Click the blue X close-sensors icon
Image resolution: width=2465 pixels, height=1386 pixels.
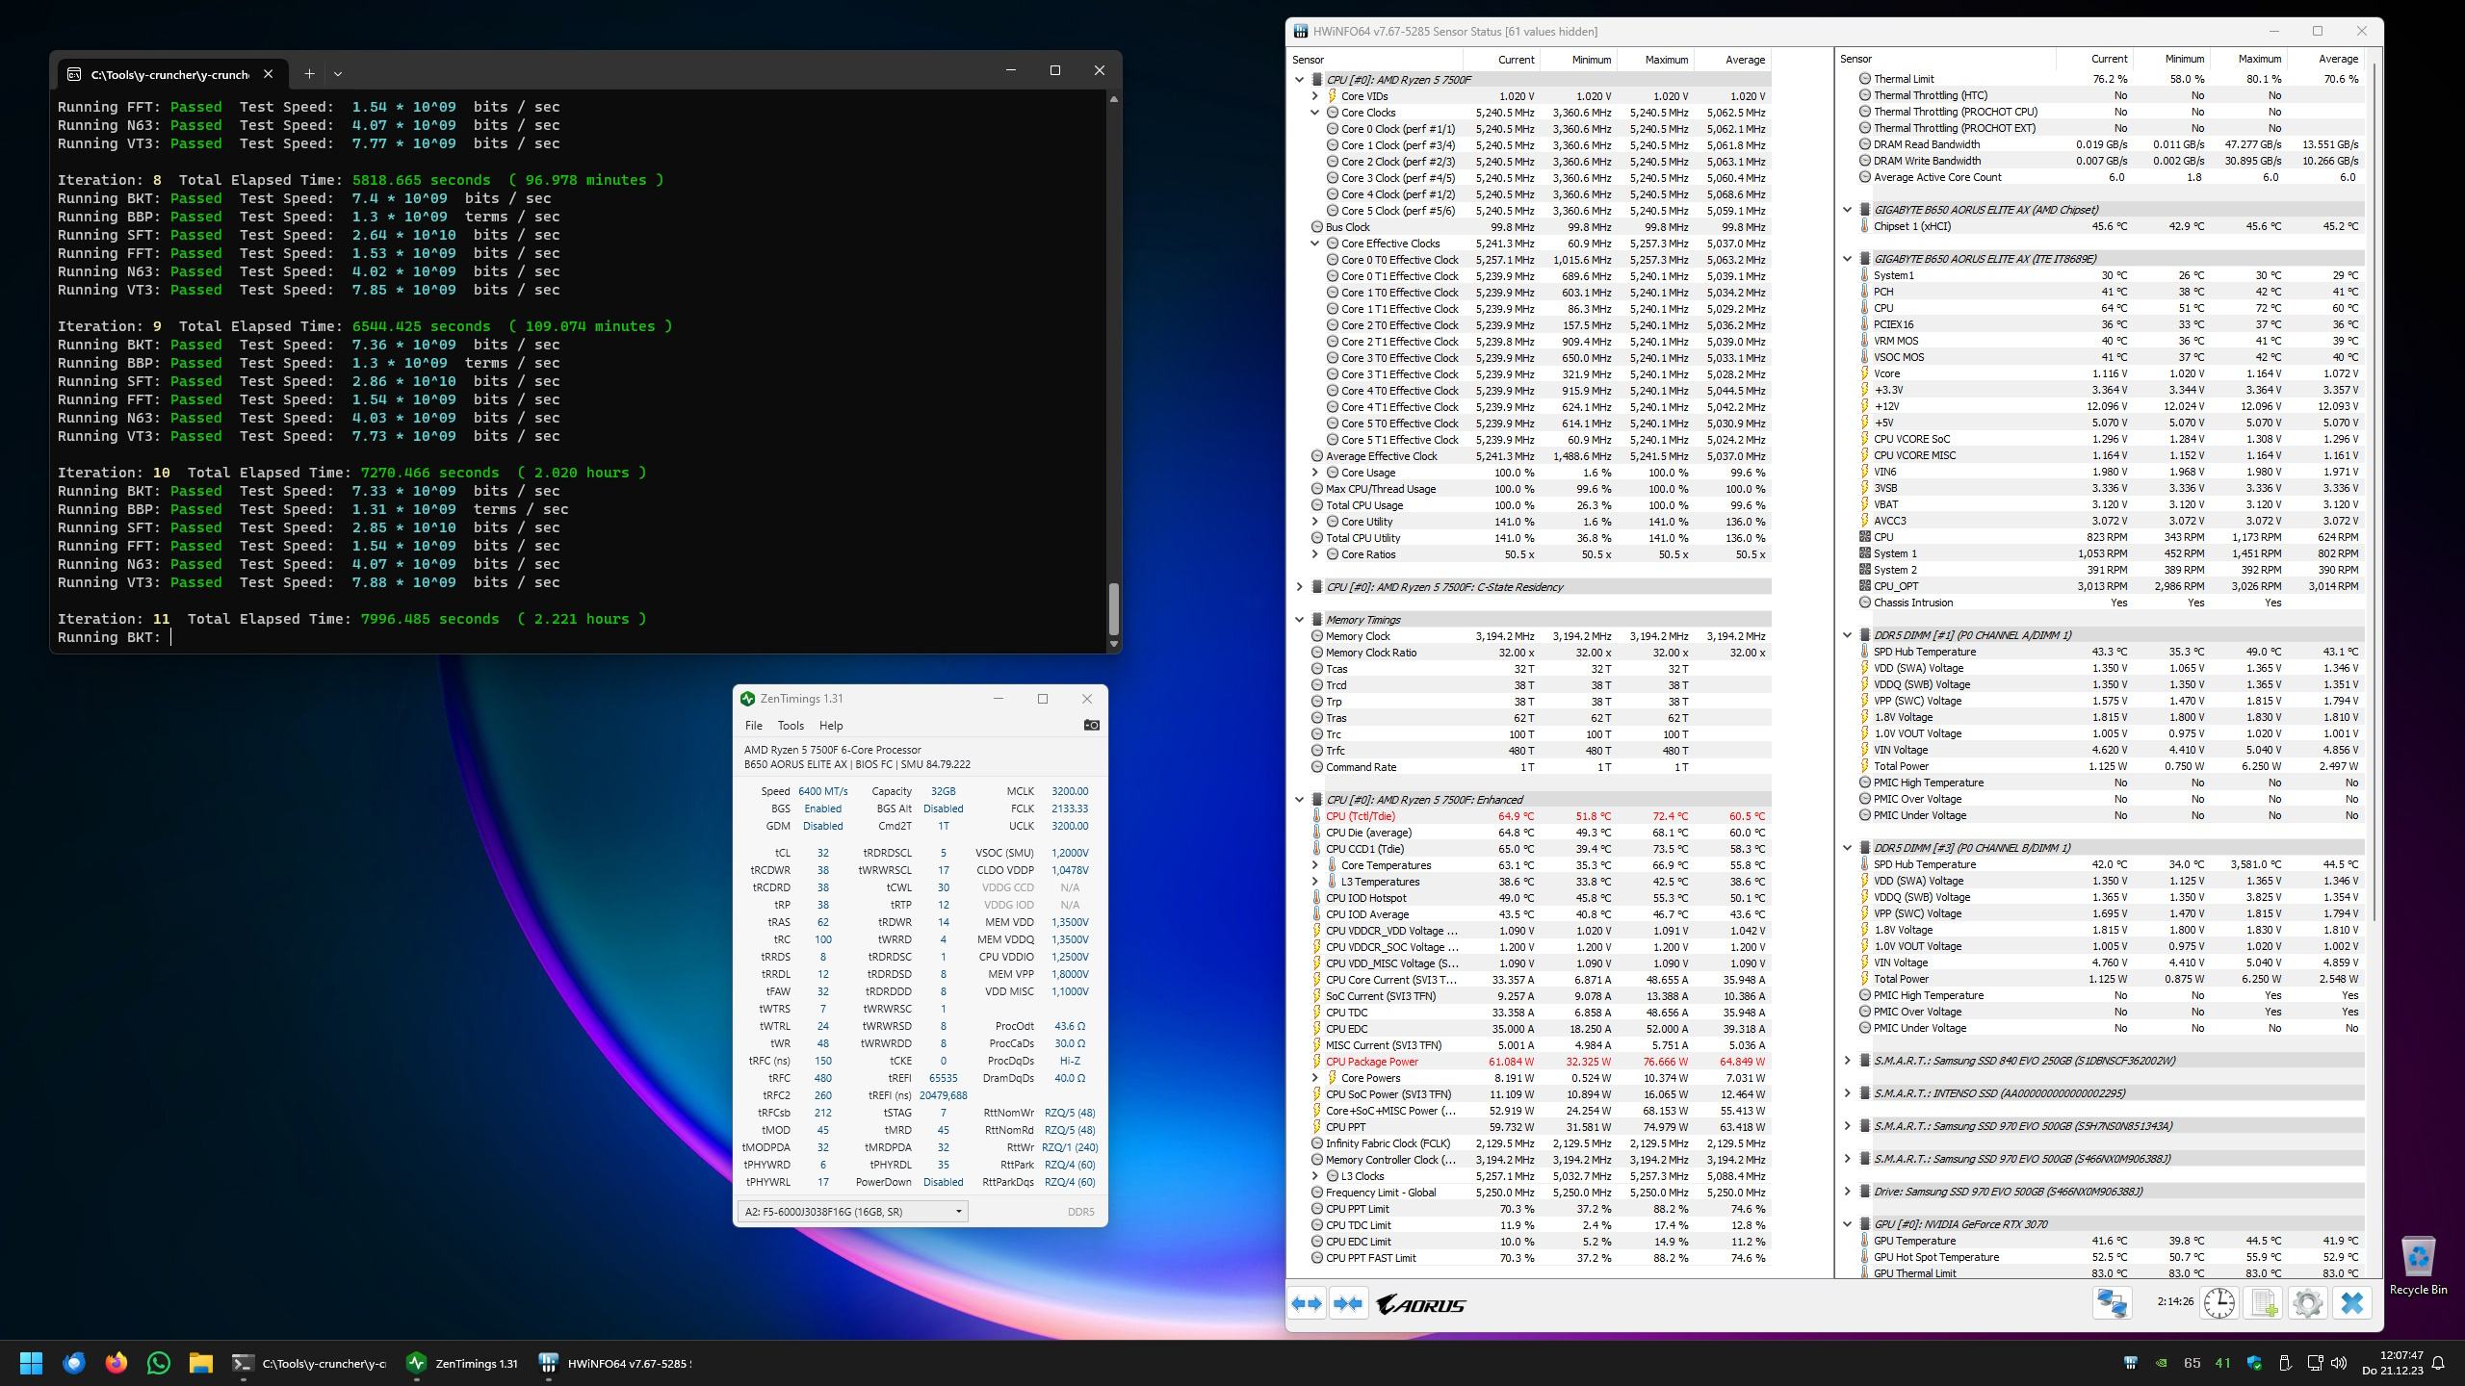click(x=2351, y=1303)
